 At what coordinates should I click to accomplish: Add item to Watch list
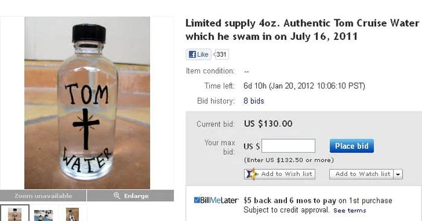tap(362, 174)
